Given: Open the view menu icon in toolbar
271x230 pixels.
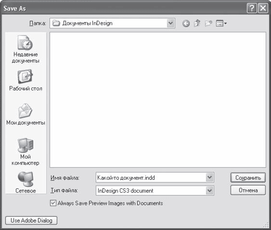Looking at the screenshot, I should coord(221,23).
